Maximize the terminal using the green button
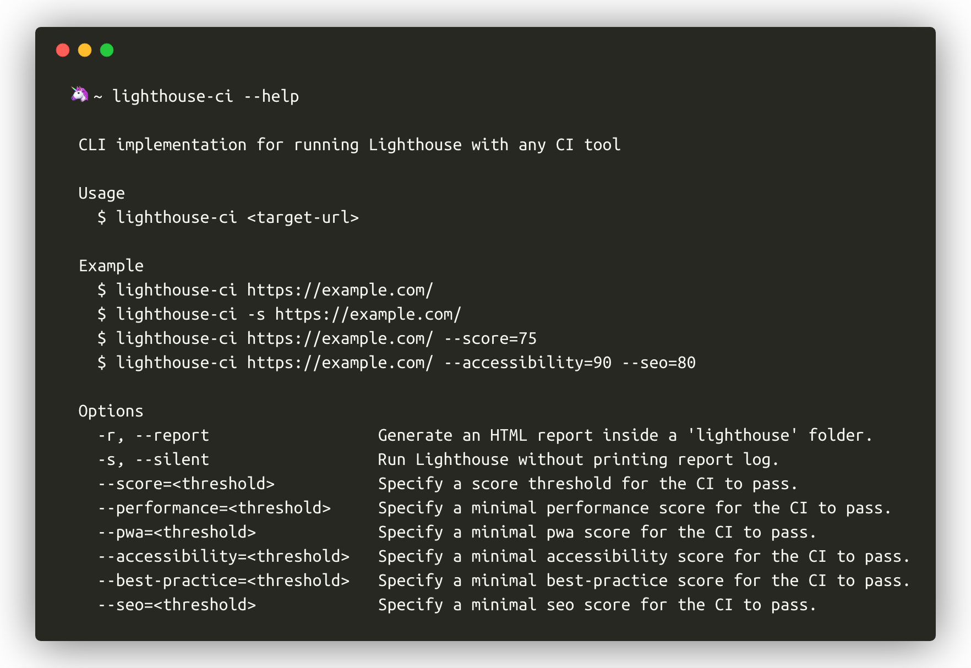 [x=107, y=51]
